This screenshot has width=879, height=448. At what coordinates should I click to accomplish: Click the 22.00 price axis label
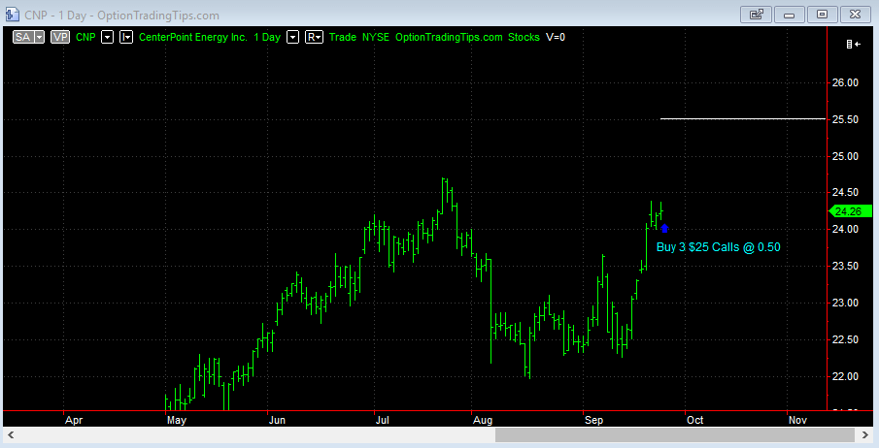(x=845, y=376)
